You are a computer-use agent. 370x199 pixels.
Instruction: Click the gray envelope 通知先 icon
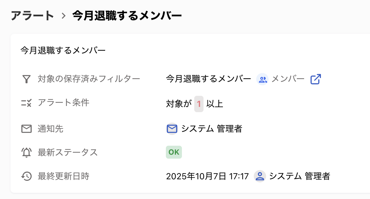27,129
